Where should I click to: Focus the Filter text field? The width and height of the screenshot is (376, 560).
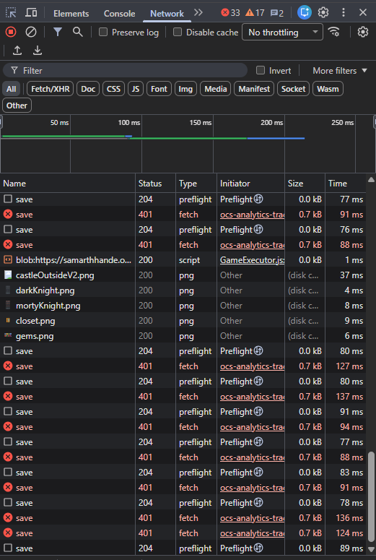point(126,70)
